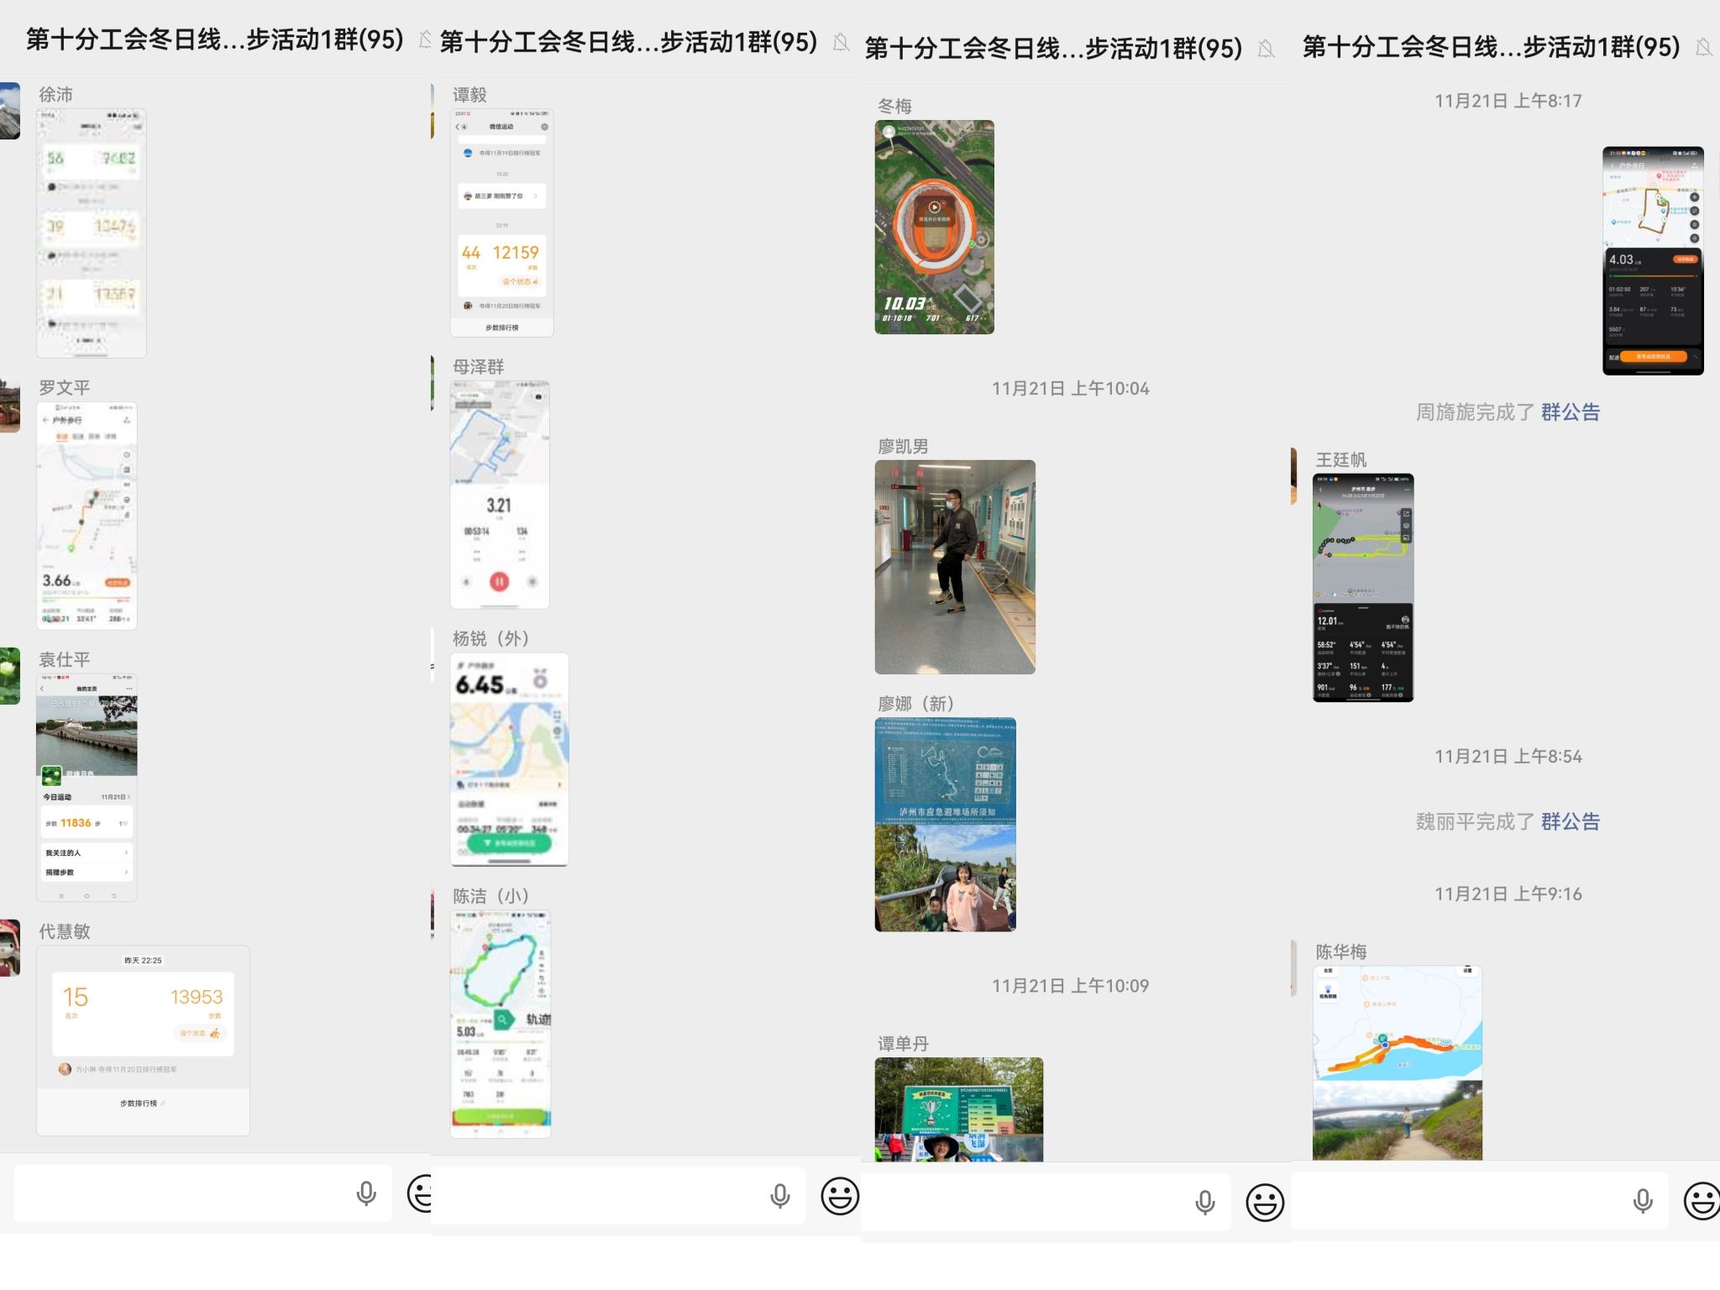Tap the microphone icon in fourth panel

coord(1643,1201)
